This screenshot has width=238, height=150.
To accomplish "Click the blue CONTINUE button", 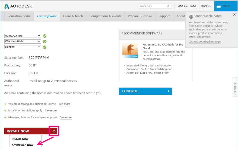I will [x=145, y=91].
